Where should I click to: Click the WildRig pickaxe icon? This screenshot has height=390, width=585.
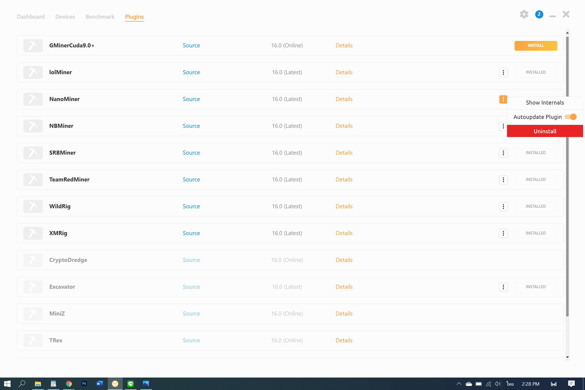tap(33, 206)
